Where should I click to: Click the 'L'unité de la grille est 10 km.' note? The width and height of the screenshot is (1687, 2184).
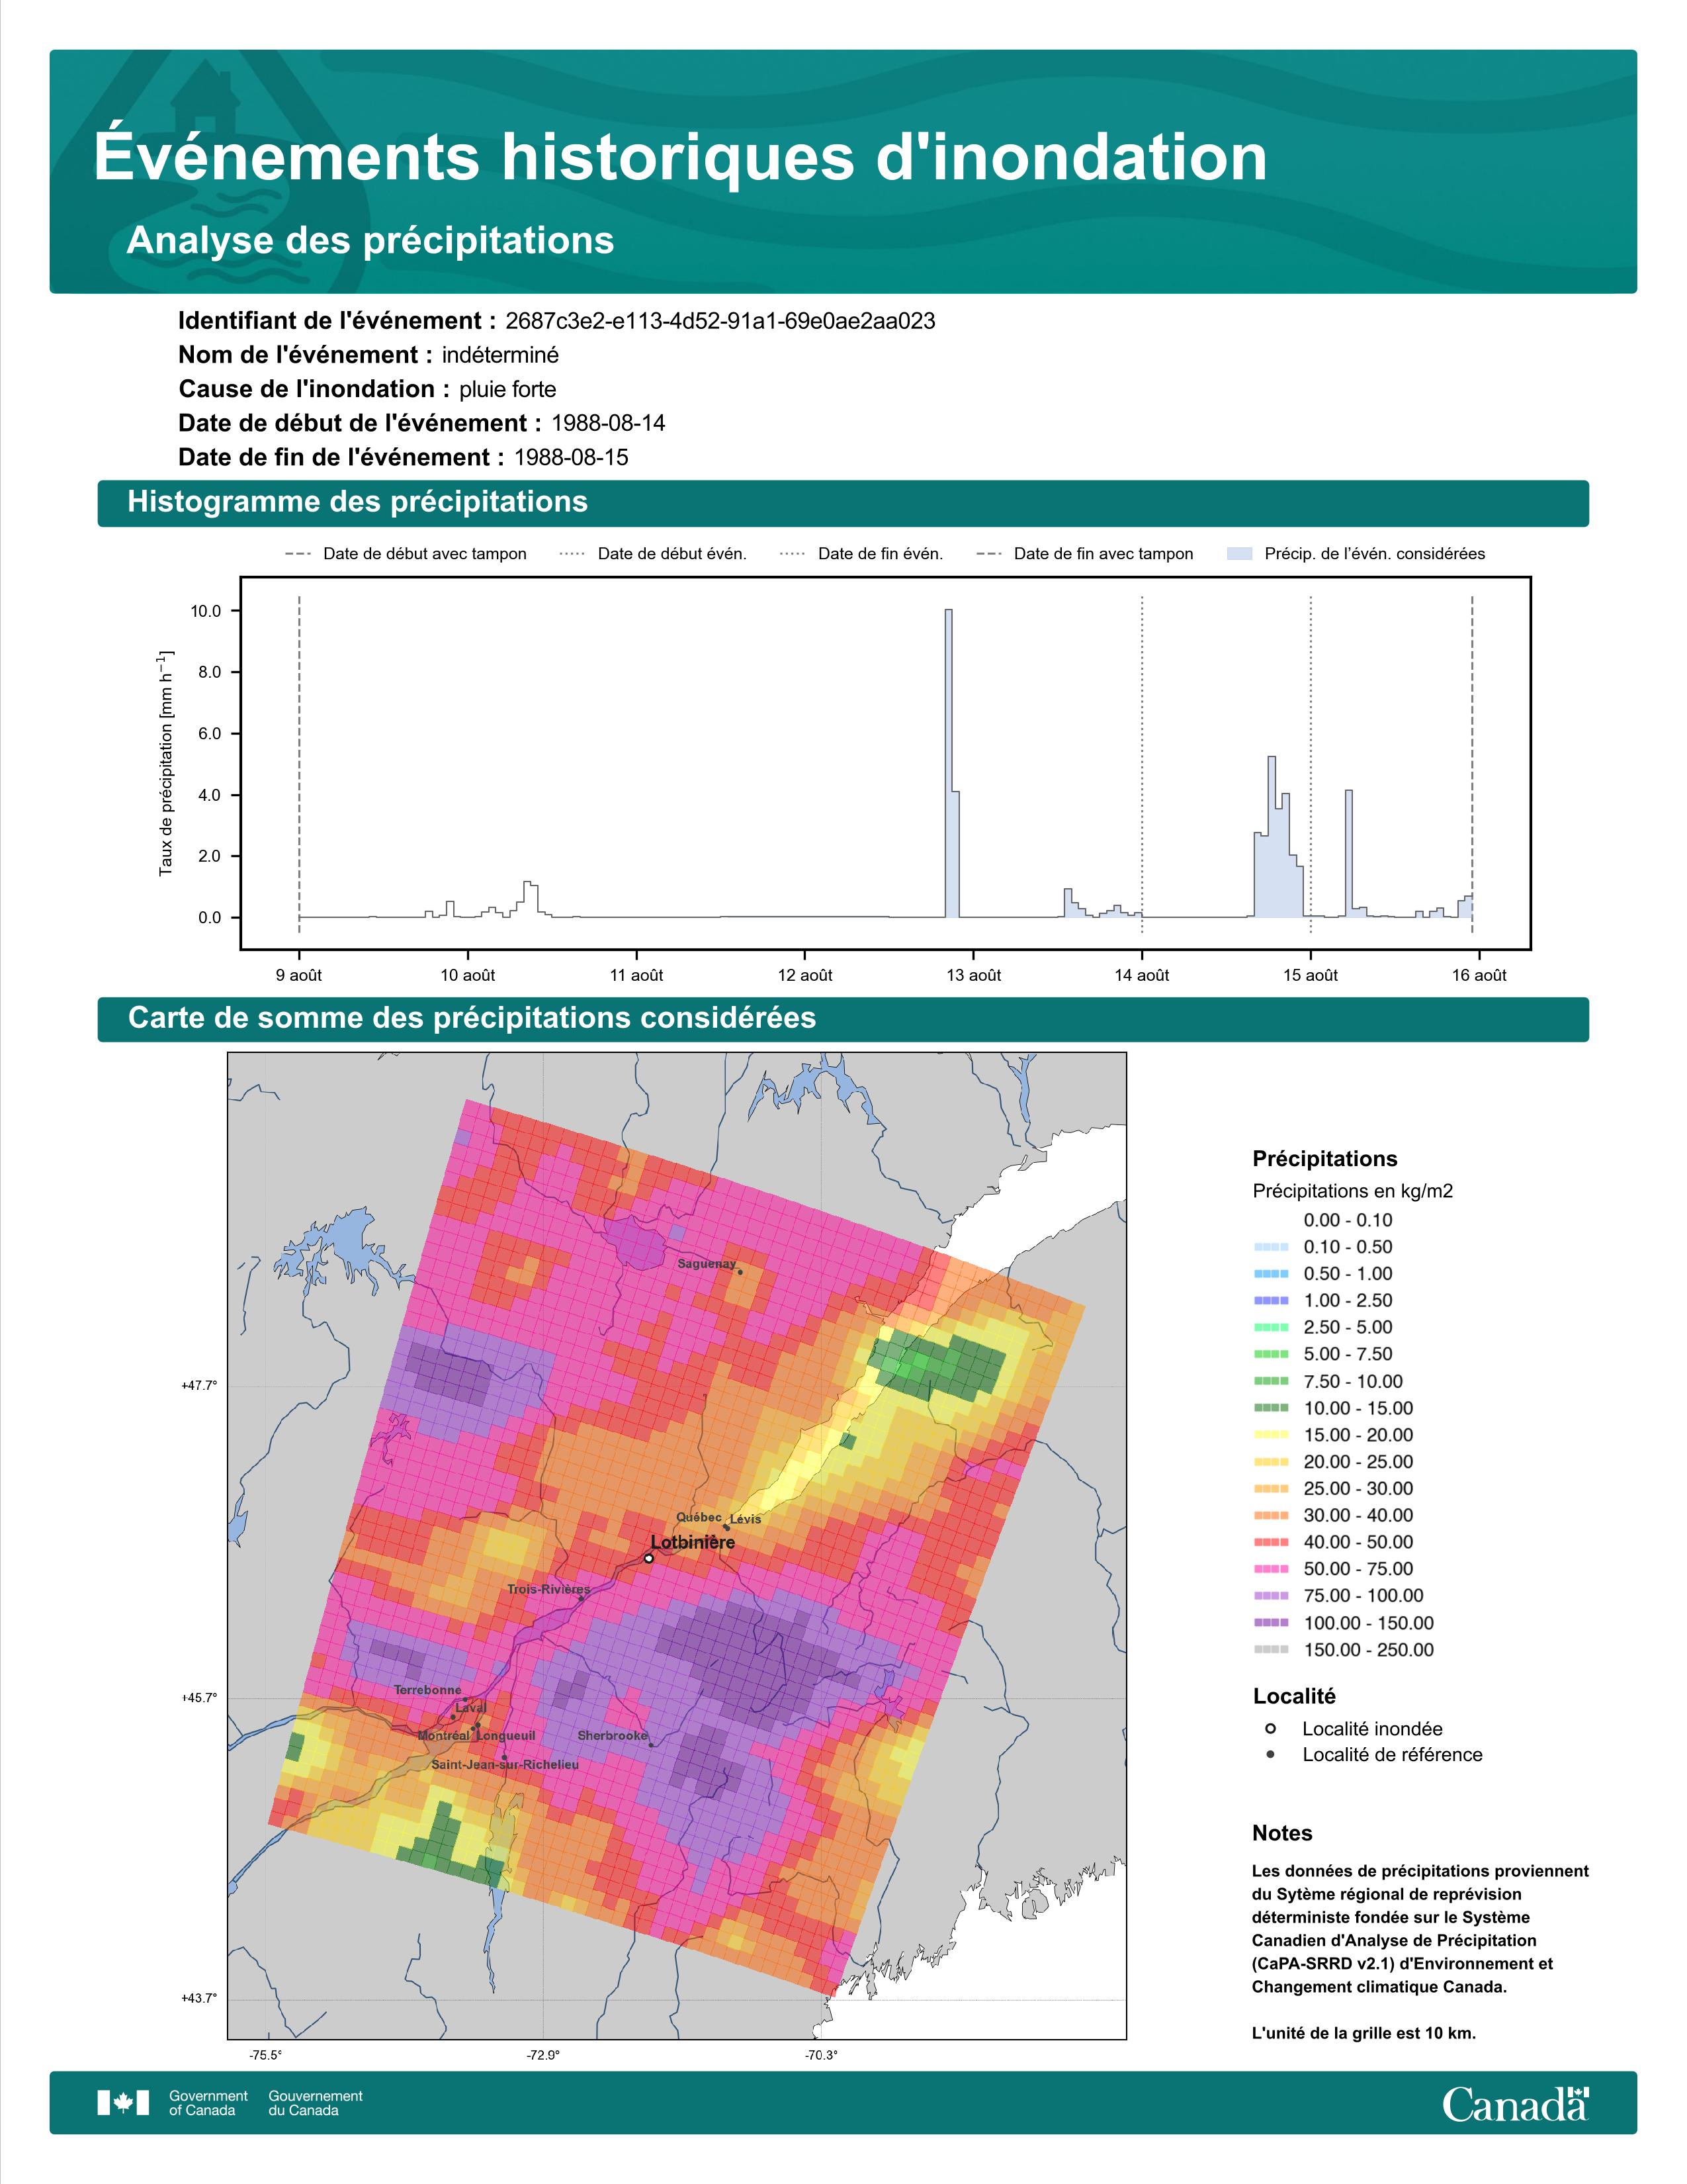pyautogui.click(x=1363, y=2033)
